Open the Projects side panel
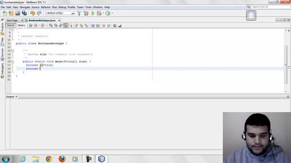This screenshot has width=291, height=163. pos(2,29)
